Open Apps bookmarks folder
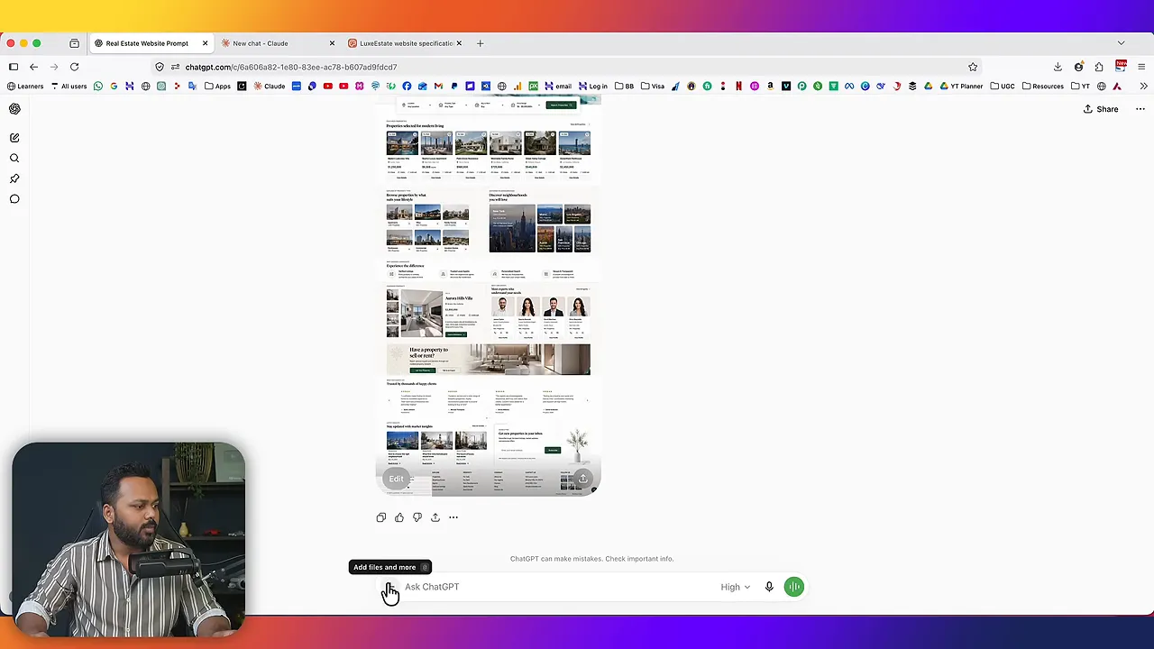This screenshot has width=1154, height=649. [x=217, y=87]
